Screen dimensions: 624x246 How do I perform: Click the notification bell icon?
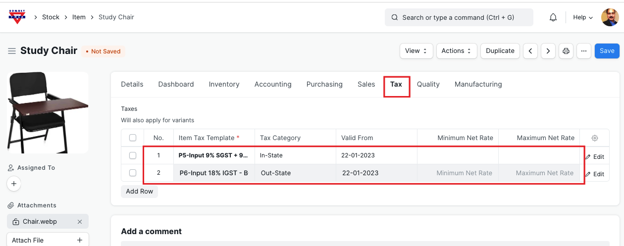[x=553, y=17]
